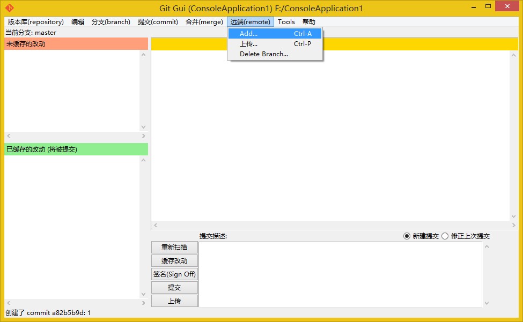The image size is (523, 322).
Task: Click down arrow of staged list scrollbar
Action: [143, 294]
